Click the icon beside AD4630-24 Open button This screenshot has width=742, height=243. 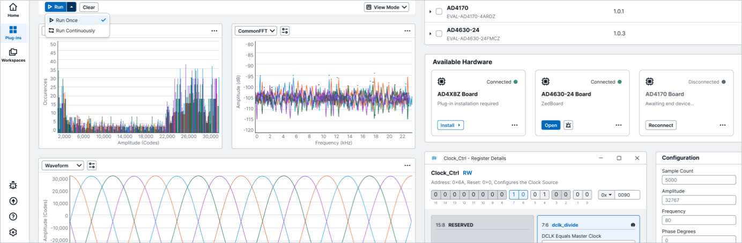(568, 125)
